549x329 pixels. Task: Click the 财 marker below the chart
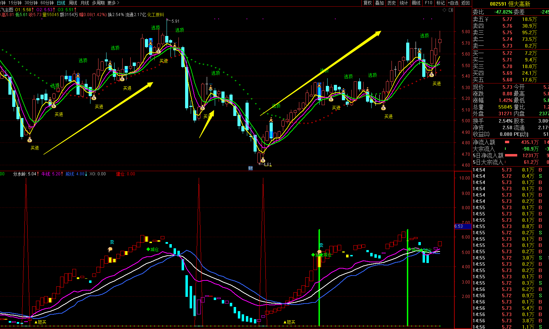250,168
